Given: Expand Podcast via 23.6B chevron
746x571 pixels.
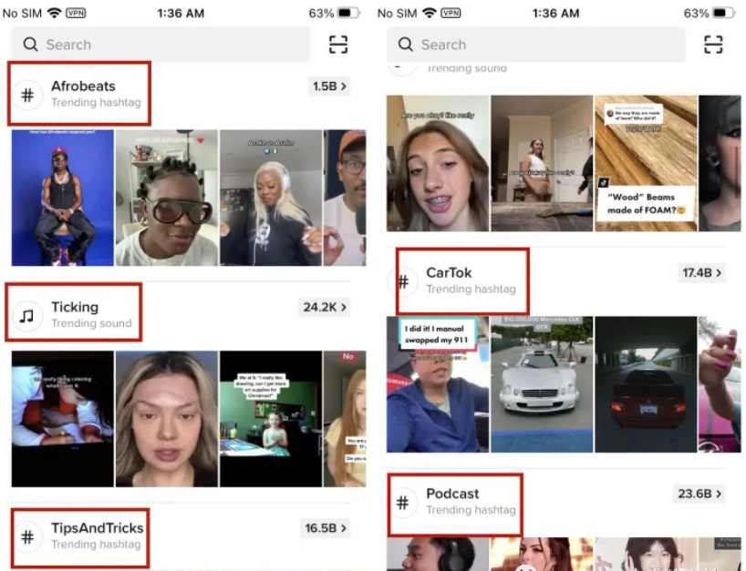Looking at the screenshot, I should pos(701,494).
